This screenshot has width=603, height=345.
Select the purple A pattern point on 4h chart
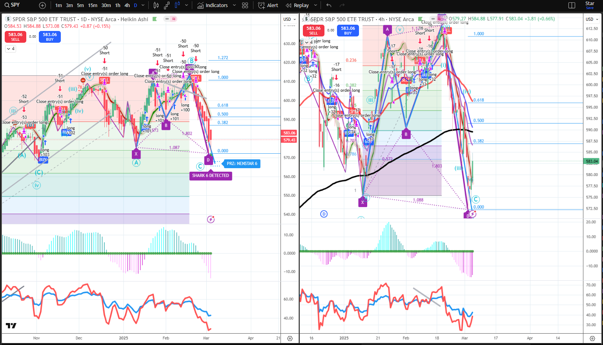(x=387, y=29)
